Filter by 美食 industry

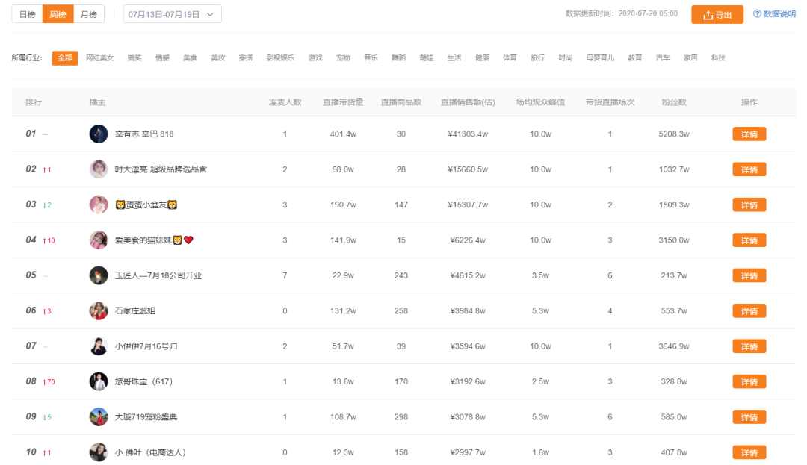[190, 58]
